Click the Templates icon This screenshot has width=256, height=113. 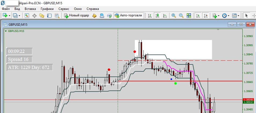pos(234,16)
